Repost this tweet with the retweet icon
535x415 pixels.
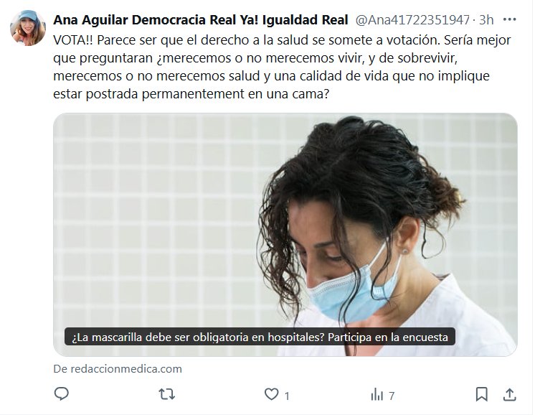coord(167,394)
